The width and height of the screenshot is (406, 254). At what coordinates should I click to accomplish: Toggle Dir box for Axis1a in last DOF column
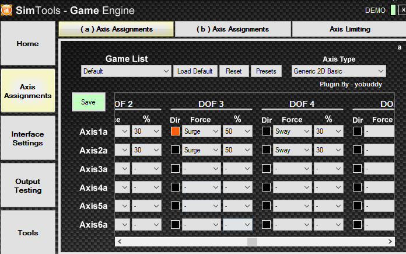pos(358,131)
